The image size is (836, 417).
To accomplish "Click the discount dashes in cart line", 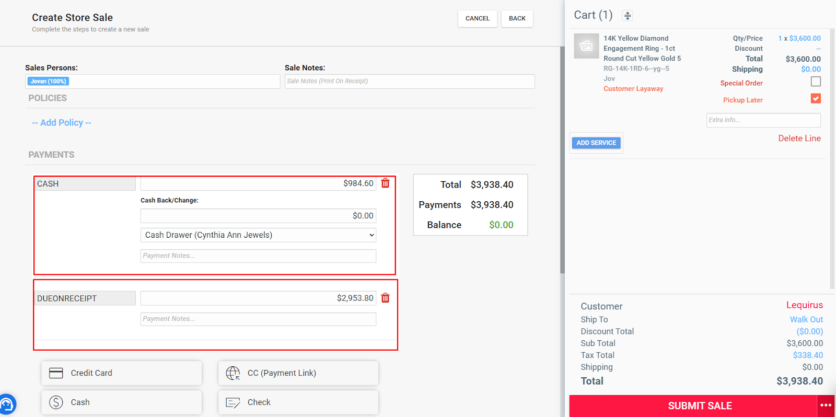I will click(818, 49).
